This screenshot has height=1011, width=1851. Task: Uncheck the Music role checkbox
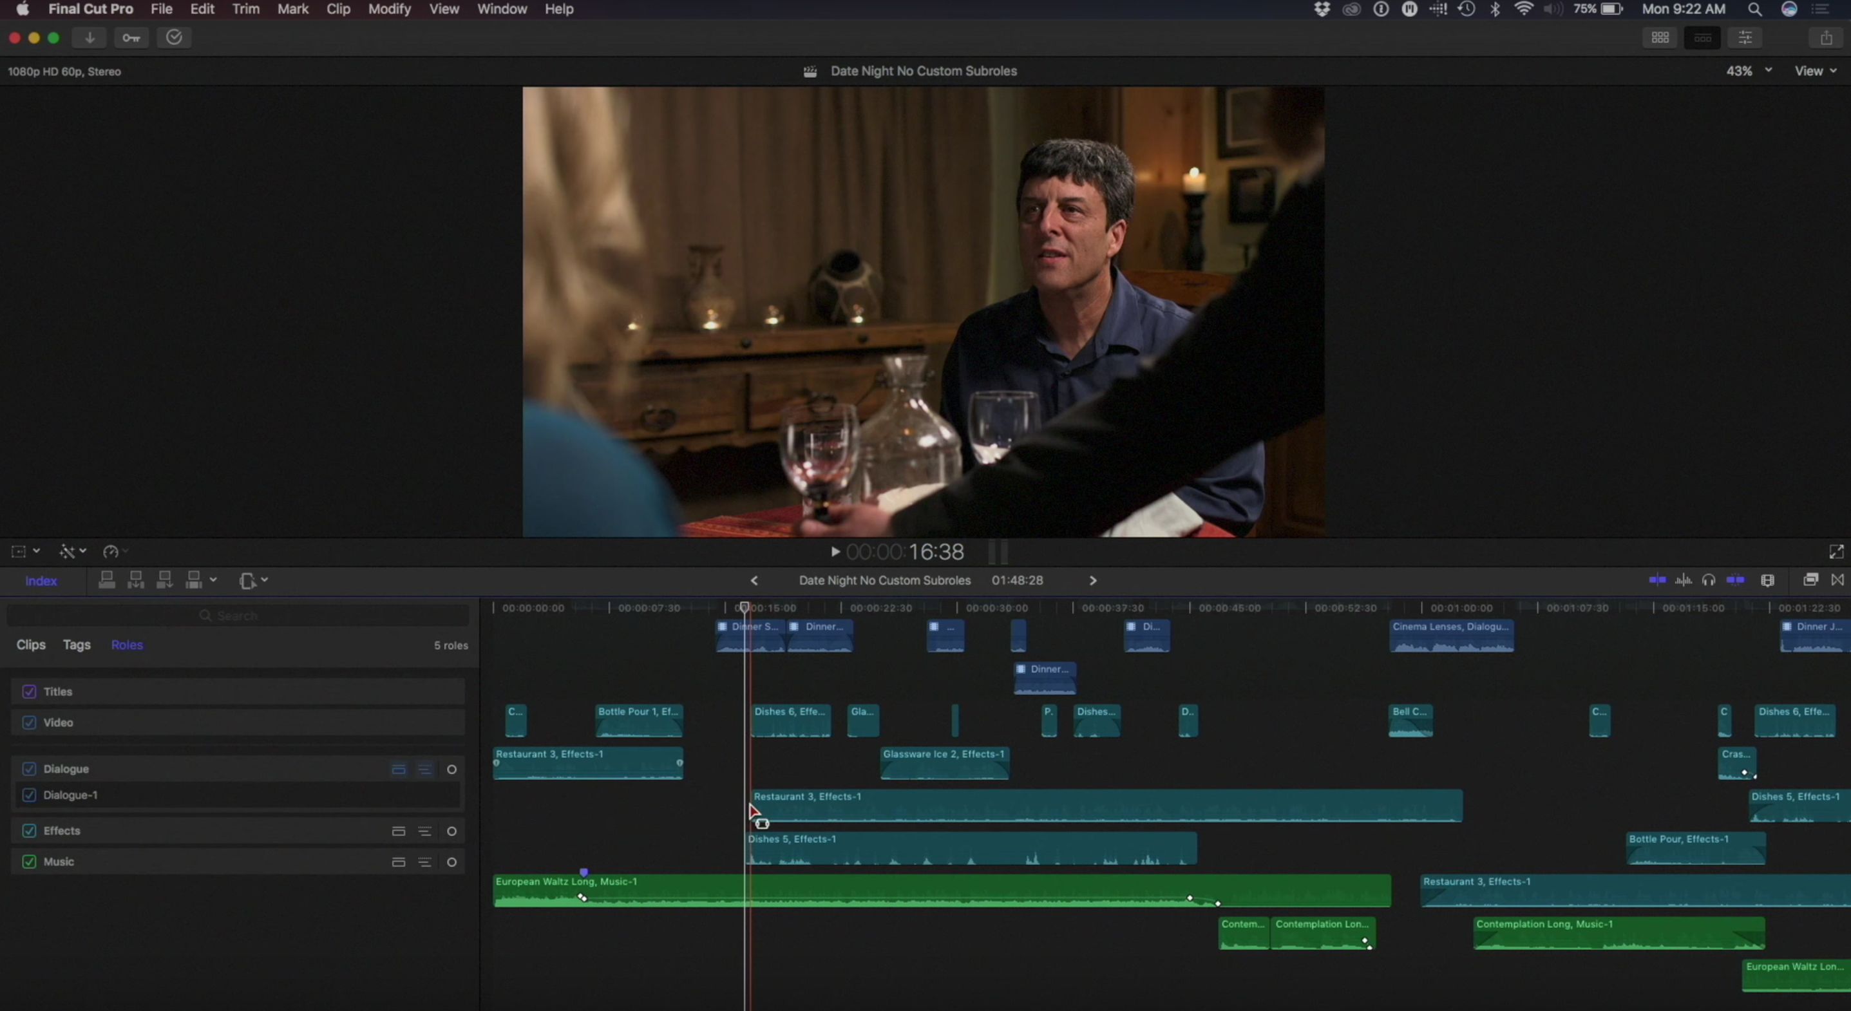point(29,862)
